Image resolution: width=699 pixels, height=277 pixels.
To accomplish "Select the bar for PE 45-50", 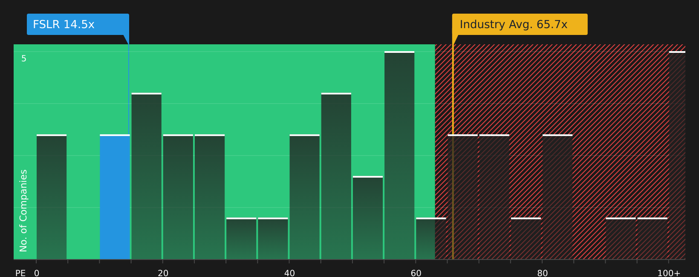I will [336, 176].
